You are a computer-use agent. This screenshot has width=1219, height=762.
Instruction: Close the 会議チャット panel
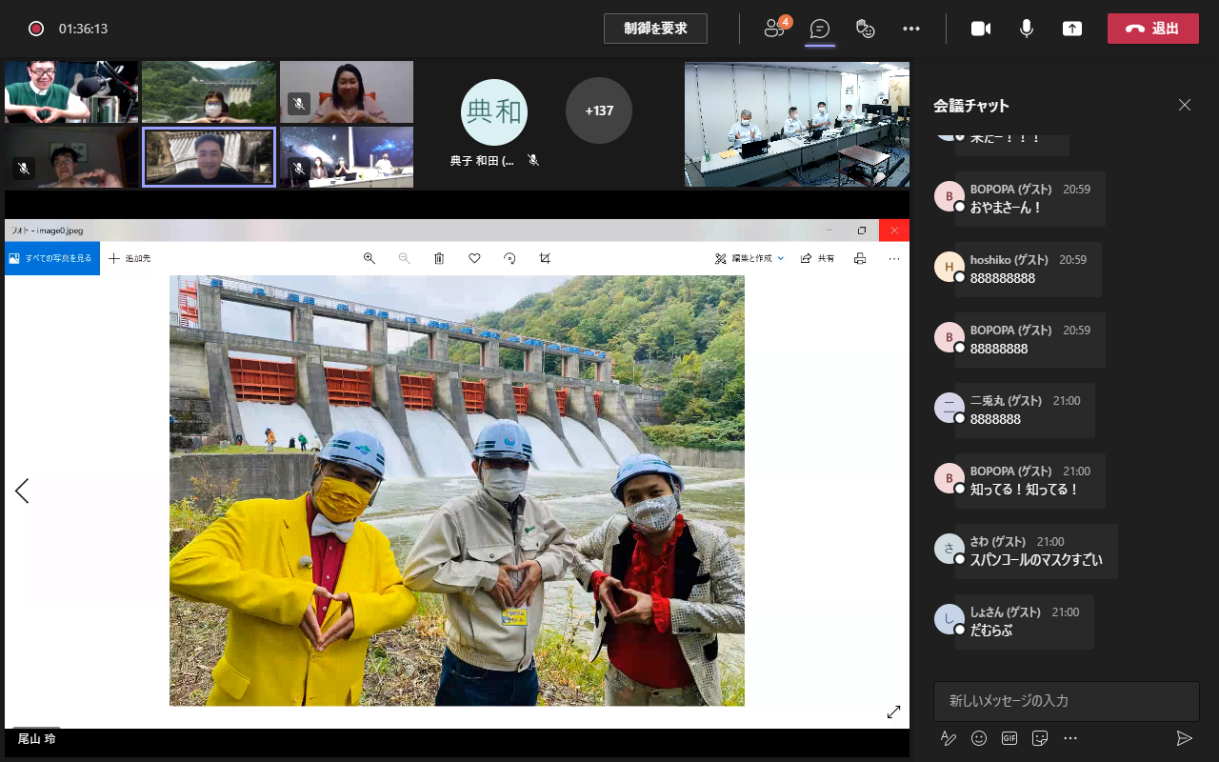point(1184,106)
